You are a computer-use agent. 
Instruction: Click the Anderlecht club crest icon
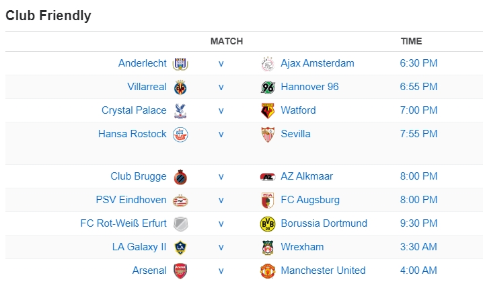pos(180,64)
